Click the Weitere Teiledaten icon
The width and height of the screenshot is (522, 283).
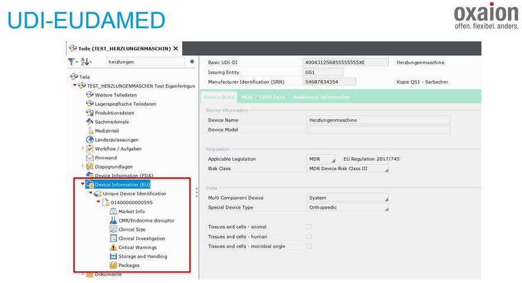click(90, 94)
